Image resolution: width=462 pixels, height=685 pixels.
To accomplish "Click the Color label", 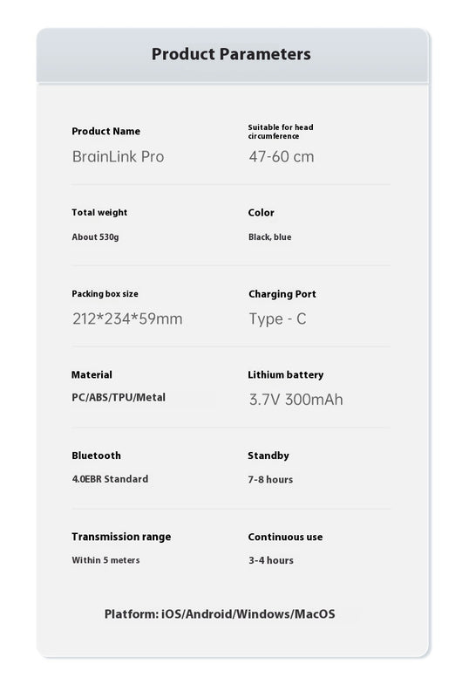I will pos(261,213).
